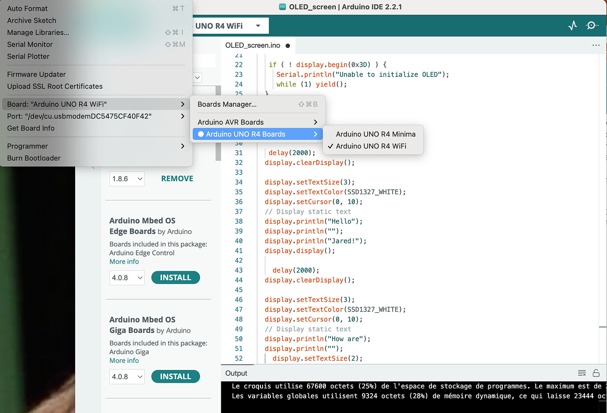Select Serial Monitor from Tools menu

[30, 44]
